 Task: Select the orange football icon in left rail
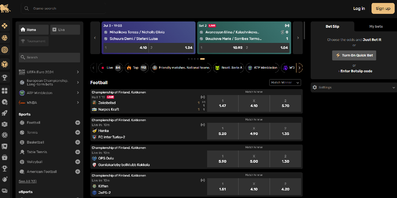(x=5, y=38)
